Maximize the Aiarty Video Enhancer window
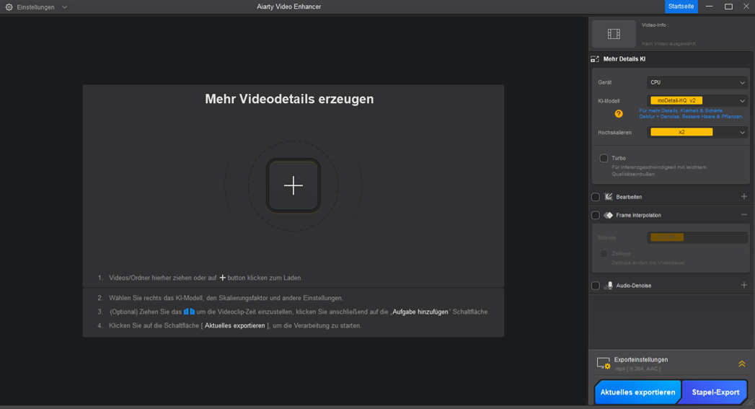 coord(728,6)
